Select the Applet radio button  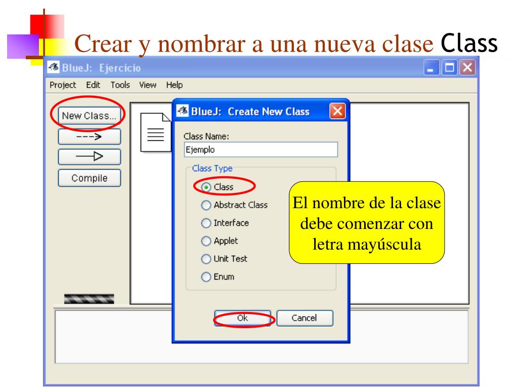206,241
